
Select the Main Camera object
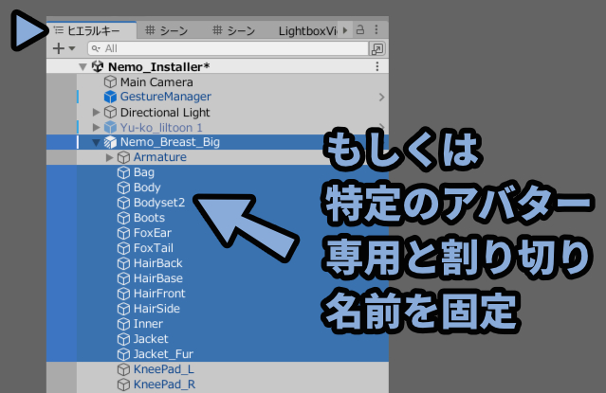[156, 81]
